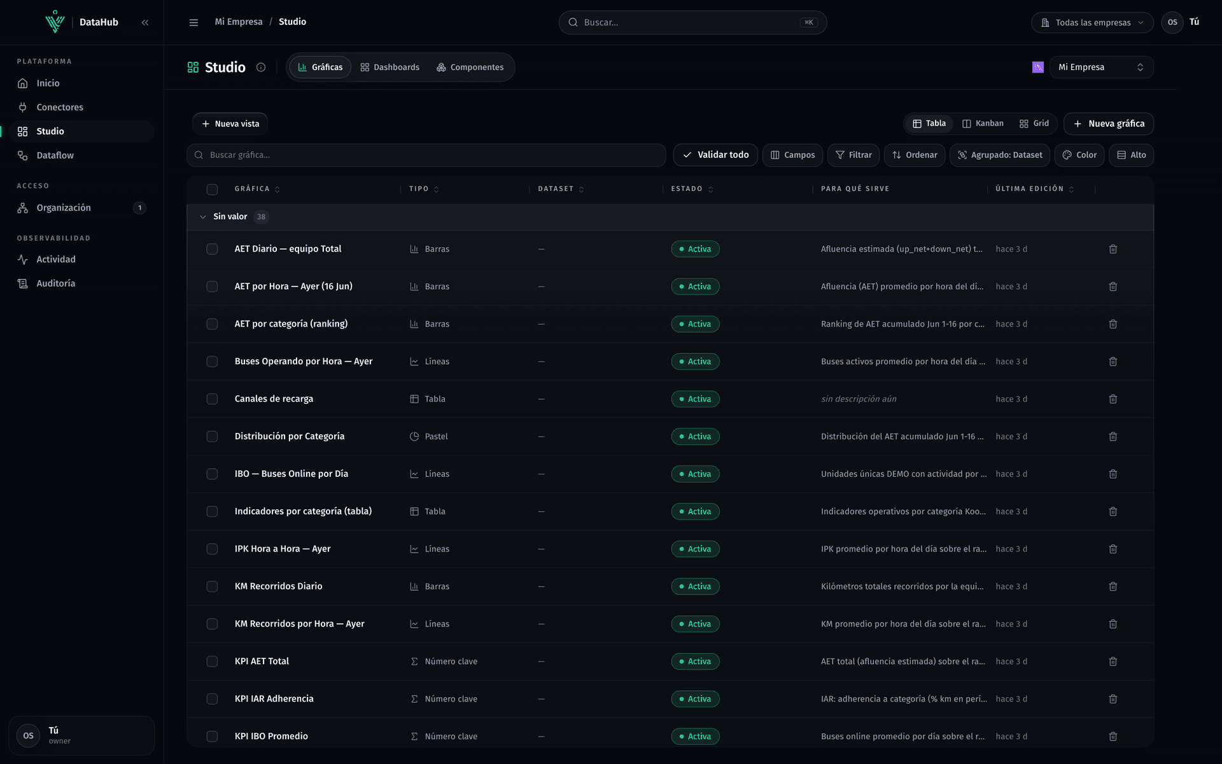Click trash icon for KPI AET Total

(1113, 661)
